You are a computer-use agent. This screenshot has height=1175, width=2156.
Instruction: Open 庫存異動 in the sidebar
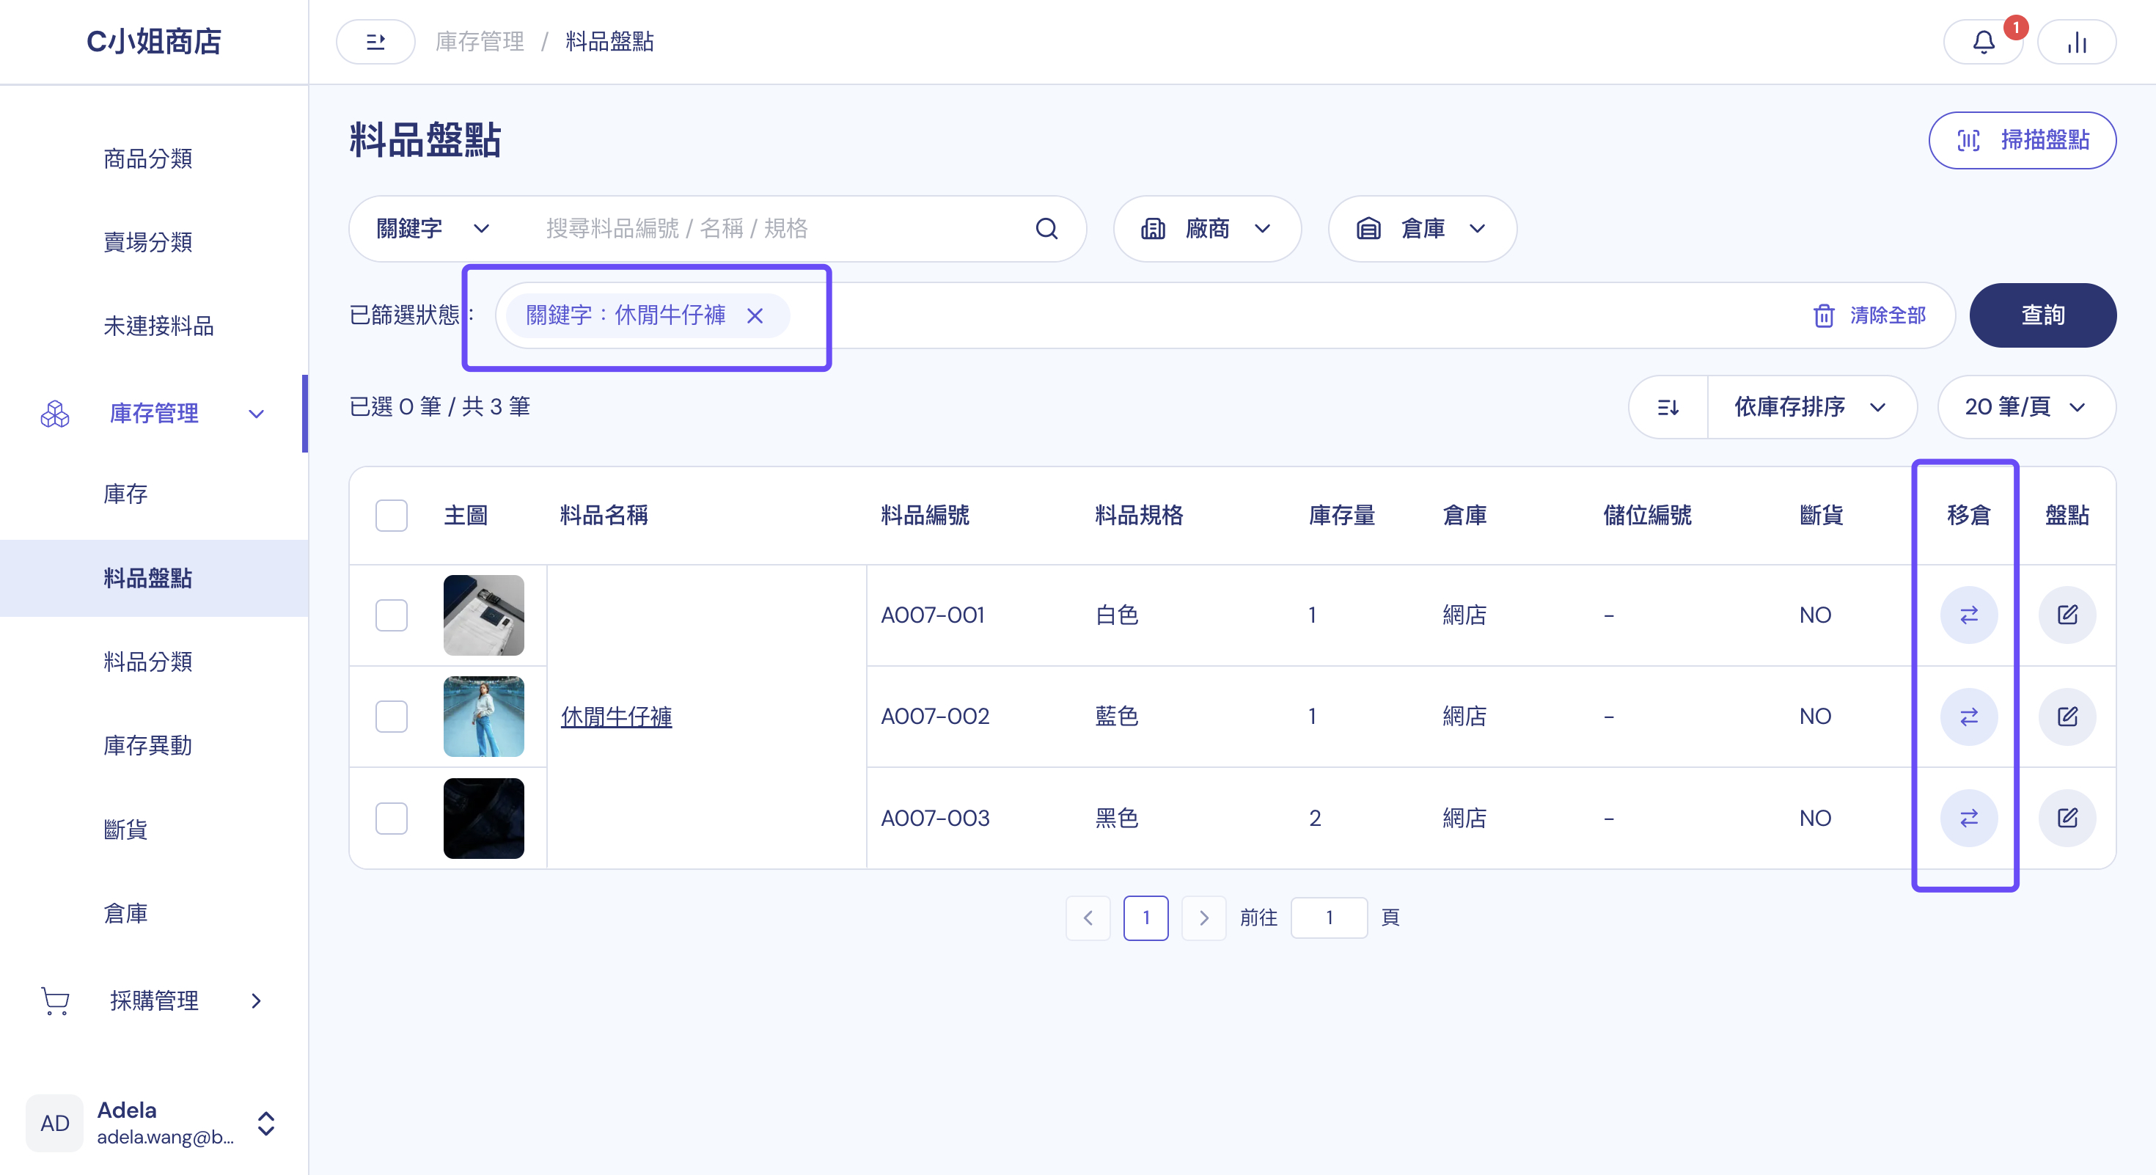[x=148, y=745]
